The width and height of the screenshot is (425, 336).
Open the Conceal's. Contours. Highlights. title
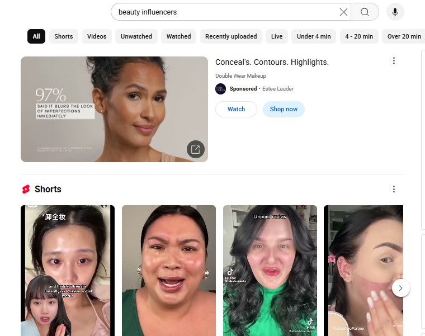click(272, 62)
